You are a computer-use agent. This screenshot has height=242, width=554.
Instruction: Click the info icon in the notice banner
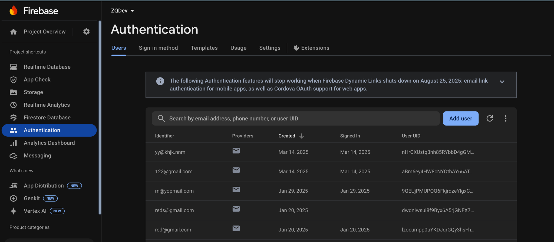160,81
